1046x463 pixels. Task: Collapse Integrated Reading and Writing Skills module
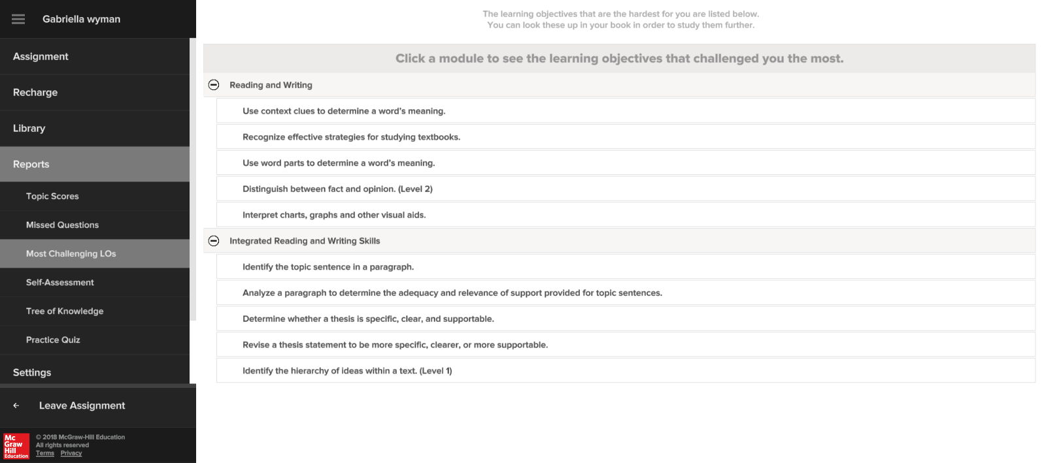(x=214, y=241)
